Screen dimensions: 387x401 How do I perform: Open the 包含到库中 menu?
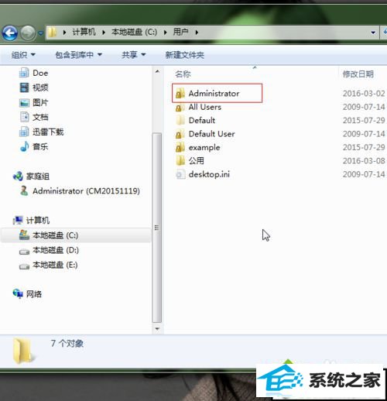click(x=79, y=55)
